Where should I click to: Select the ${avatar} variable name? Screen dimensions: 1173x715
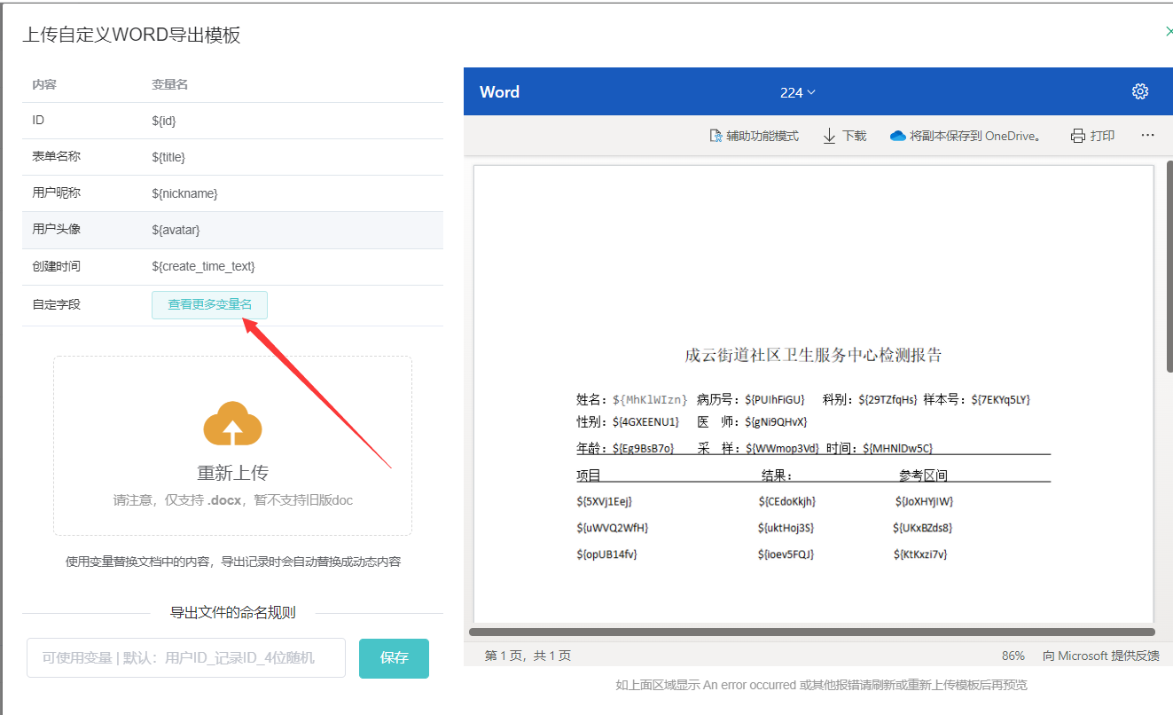176,230
